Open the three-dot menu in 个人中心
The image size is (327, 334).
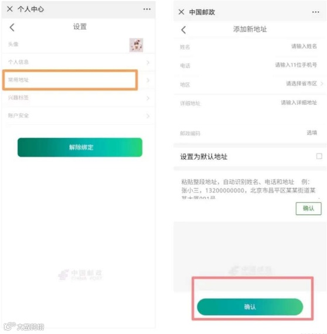(x=147, y=9)
